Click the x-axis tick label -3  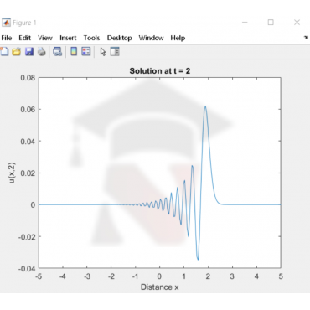pos(87,276)
